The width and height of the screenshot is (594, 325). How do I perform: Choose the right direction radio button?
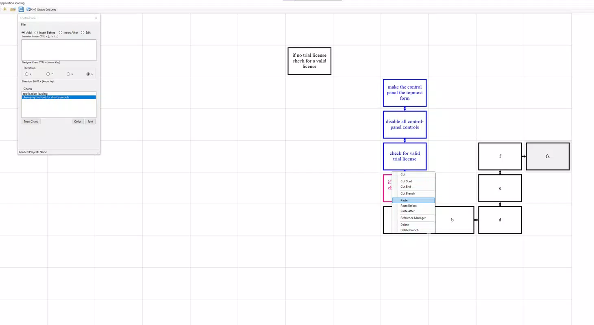(88, 74)
